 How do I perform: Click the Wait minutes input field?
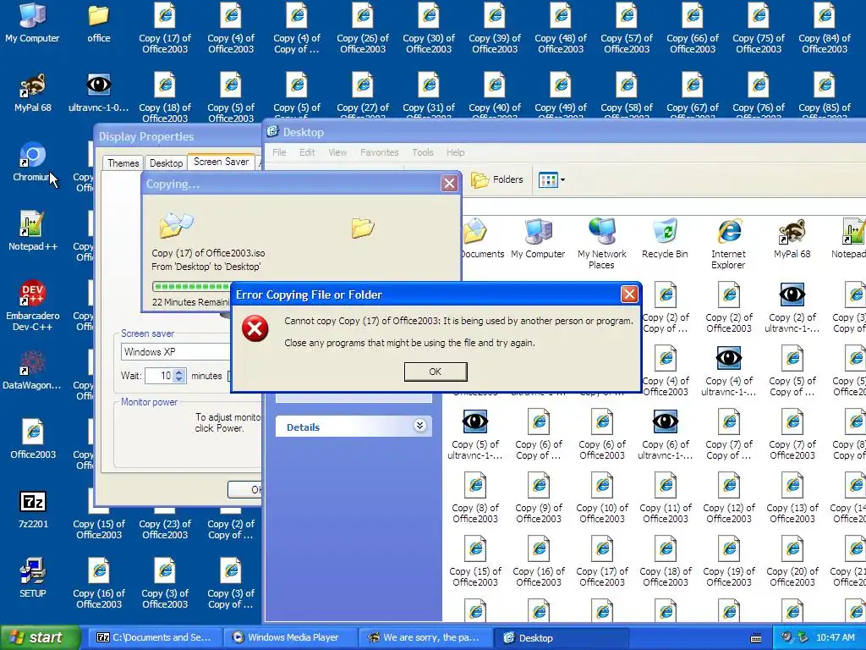click(159, 375)
